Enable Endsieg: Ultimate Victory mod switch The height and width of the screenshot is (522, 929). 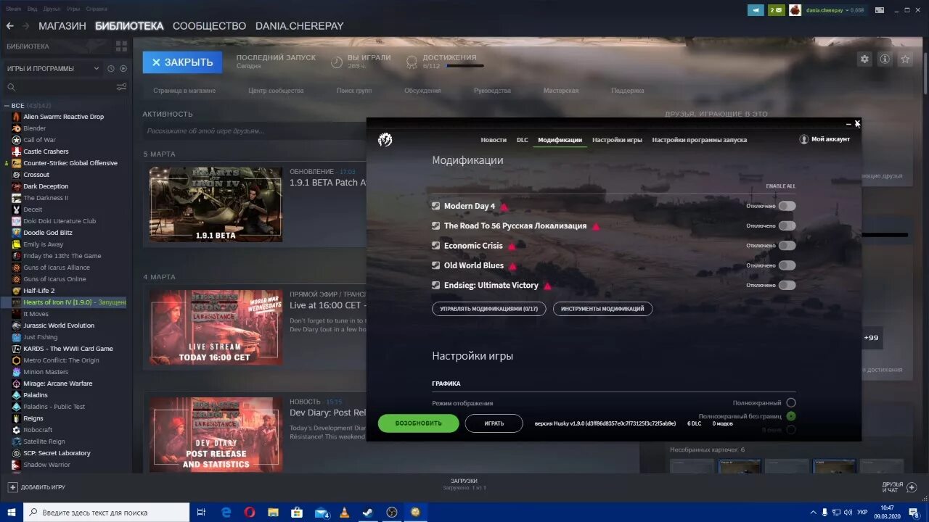click(x=787, y=285)
